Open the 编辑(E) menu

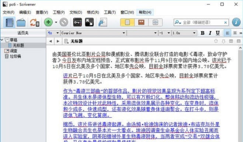coord(25,12)
